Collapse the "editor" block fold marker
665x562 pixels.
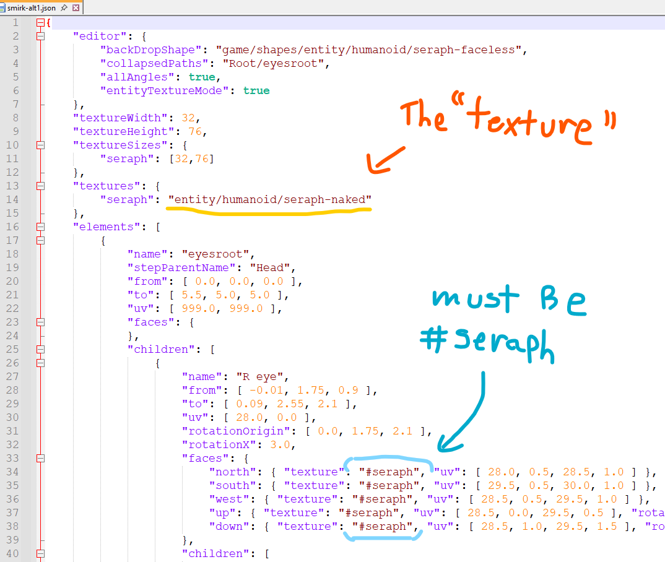pos(41,37)
